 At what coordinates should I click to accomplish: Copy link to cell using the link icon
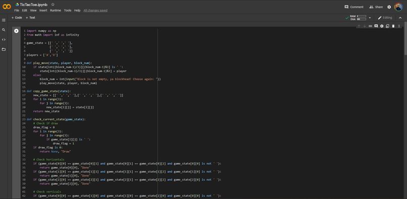point(371,26)
